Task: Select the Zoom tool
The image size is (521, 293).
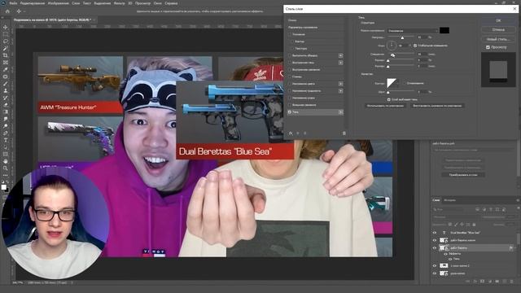Action: (6, 168)
